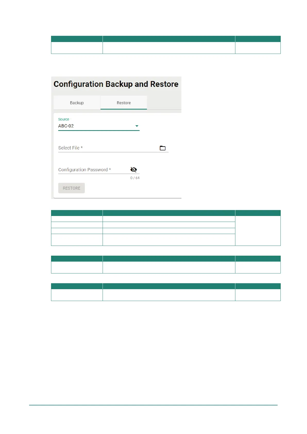The height and width of the screenshot is (434, 307).
Task: Click the Configuration Backup and Restore heading
Action: (116, 84)
